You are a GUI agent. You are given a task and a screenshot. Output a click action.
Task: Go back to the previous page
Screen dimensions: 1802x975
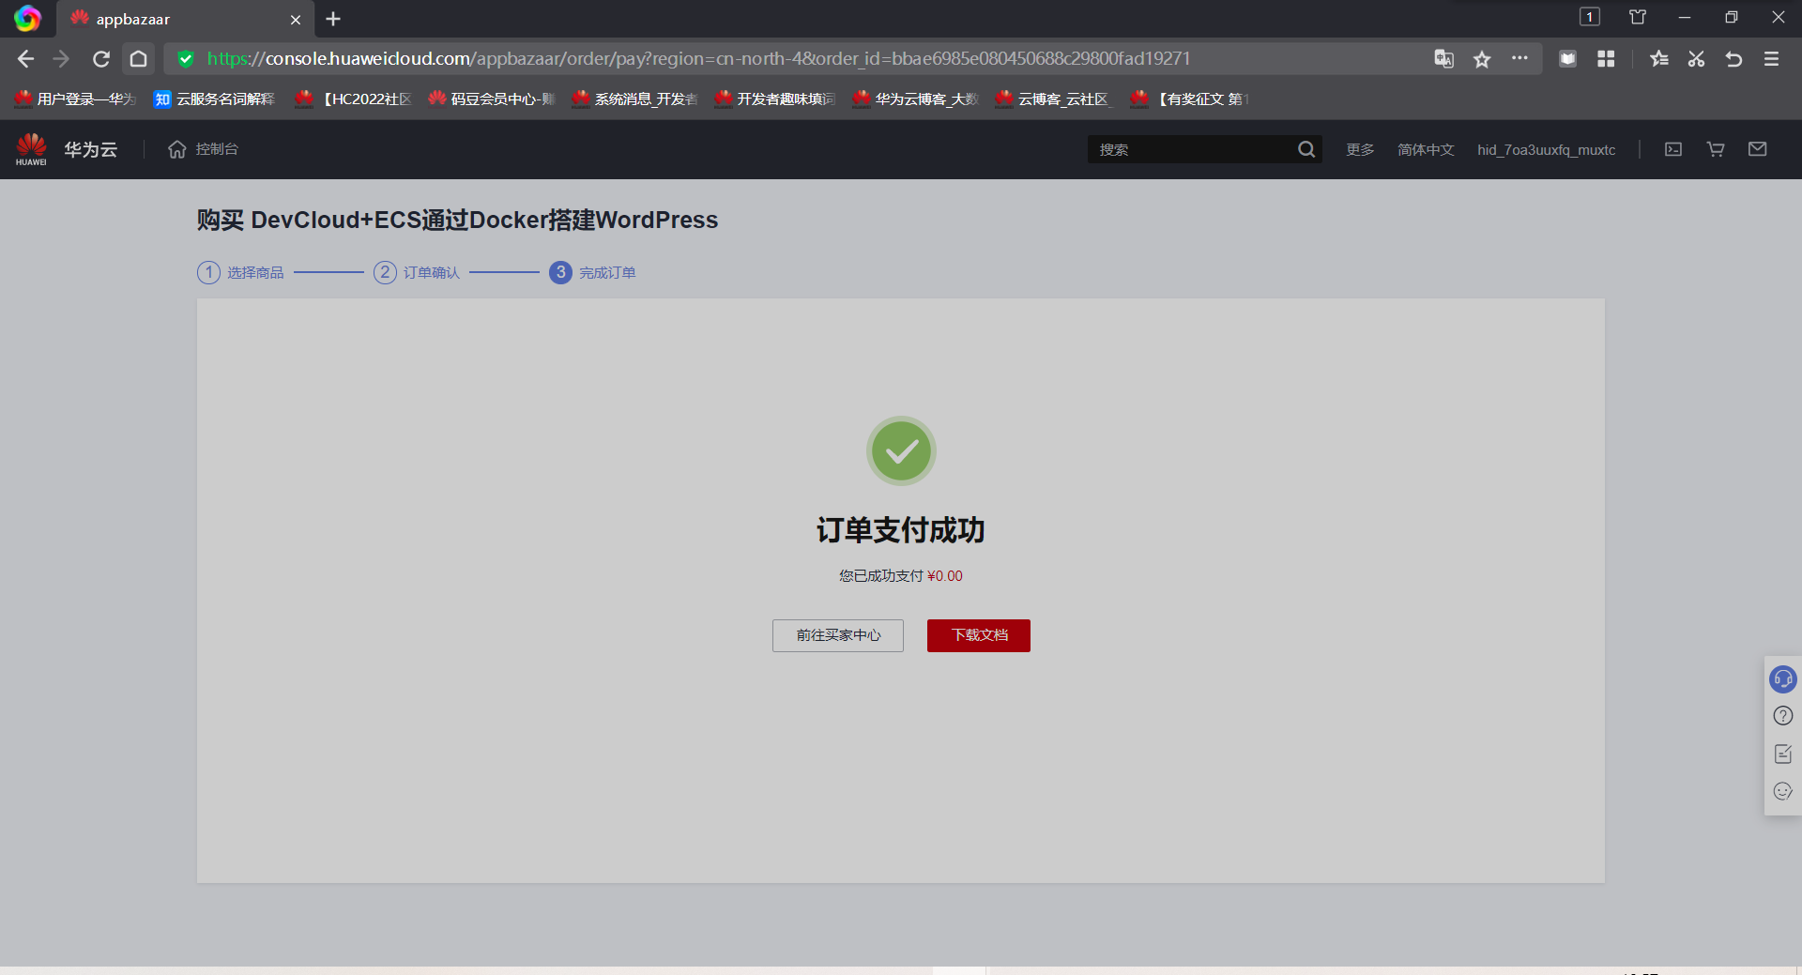point(25,59)
